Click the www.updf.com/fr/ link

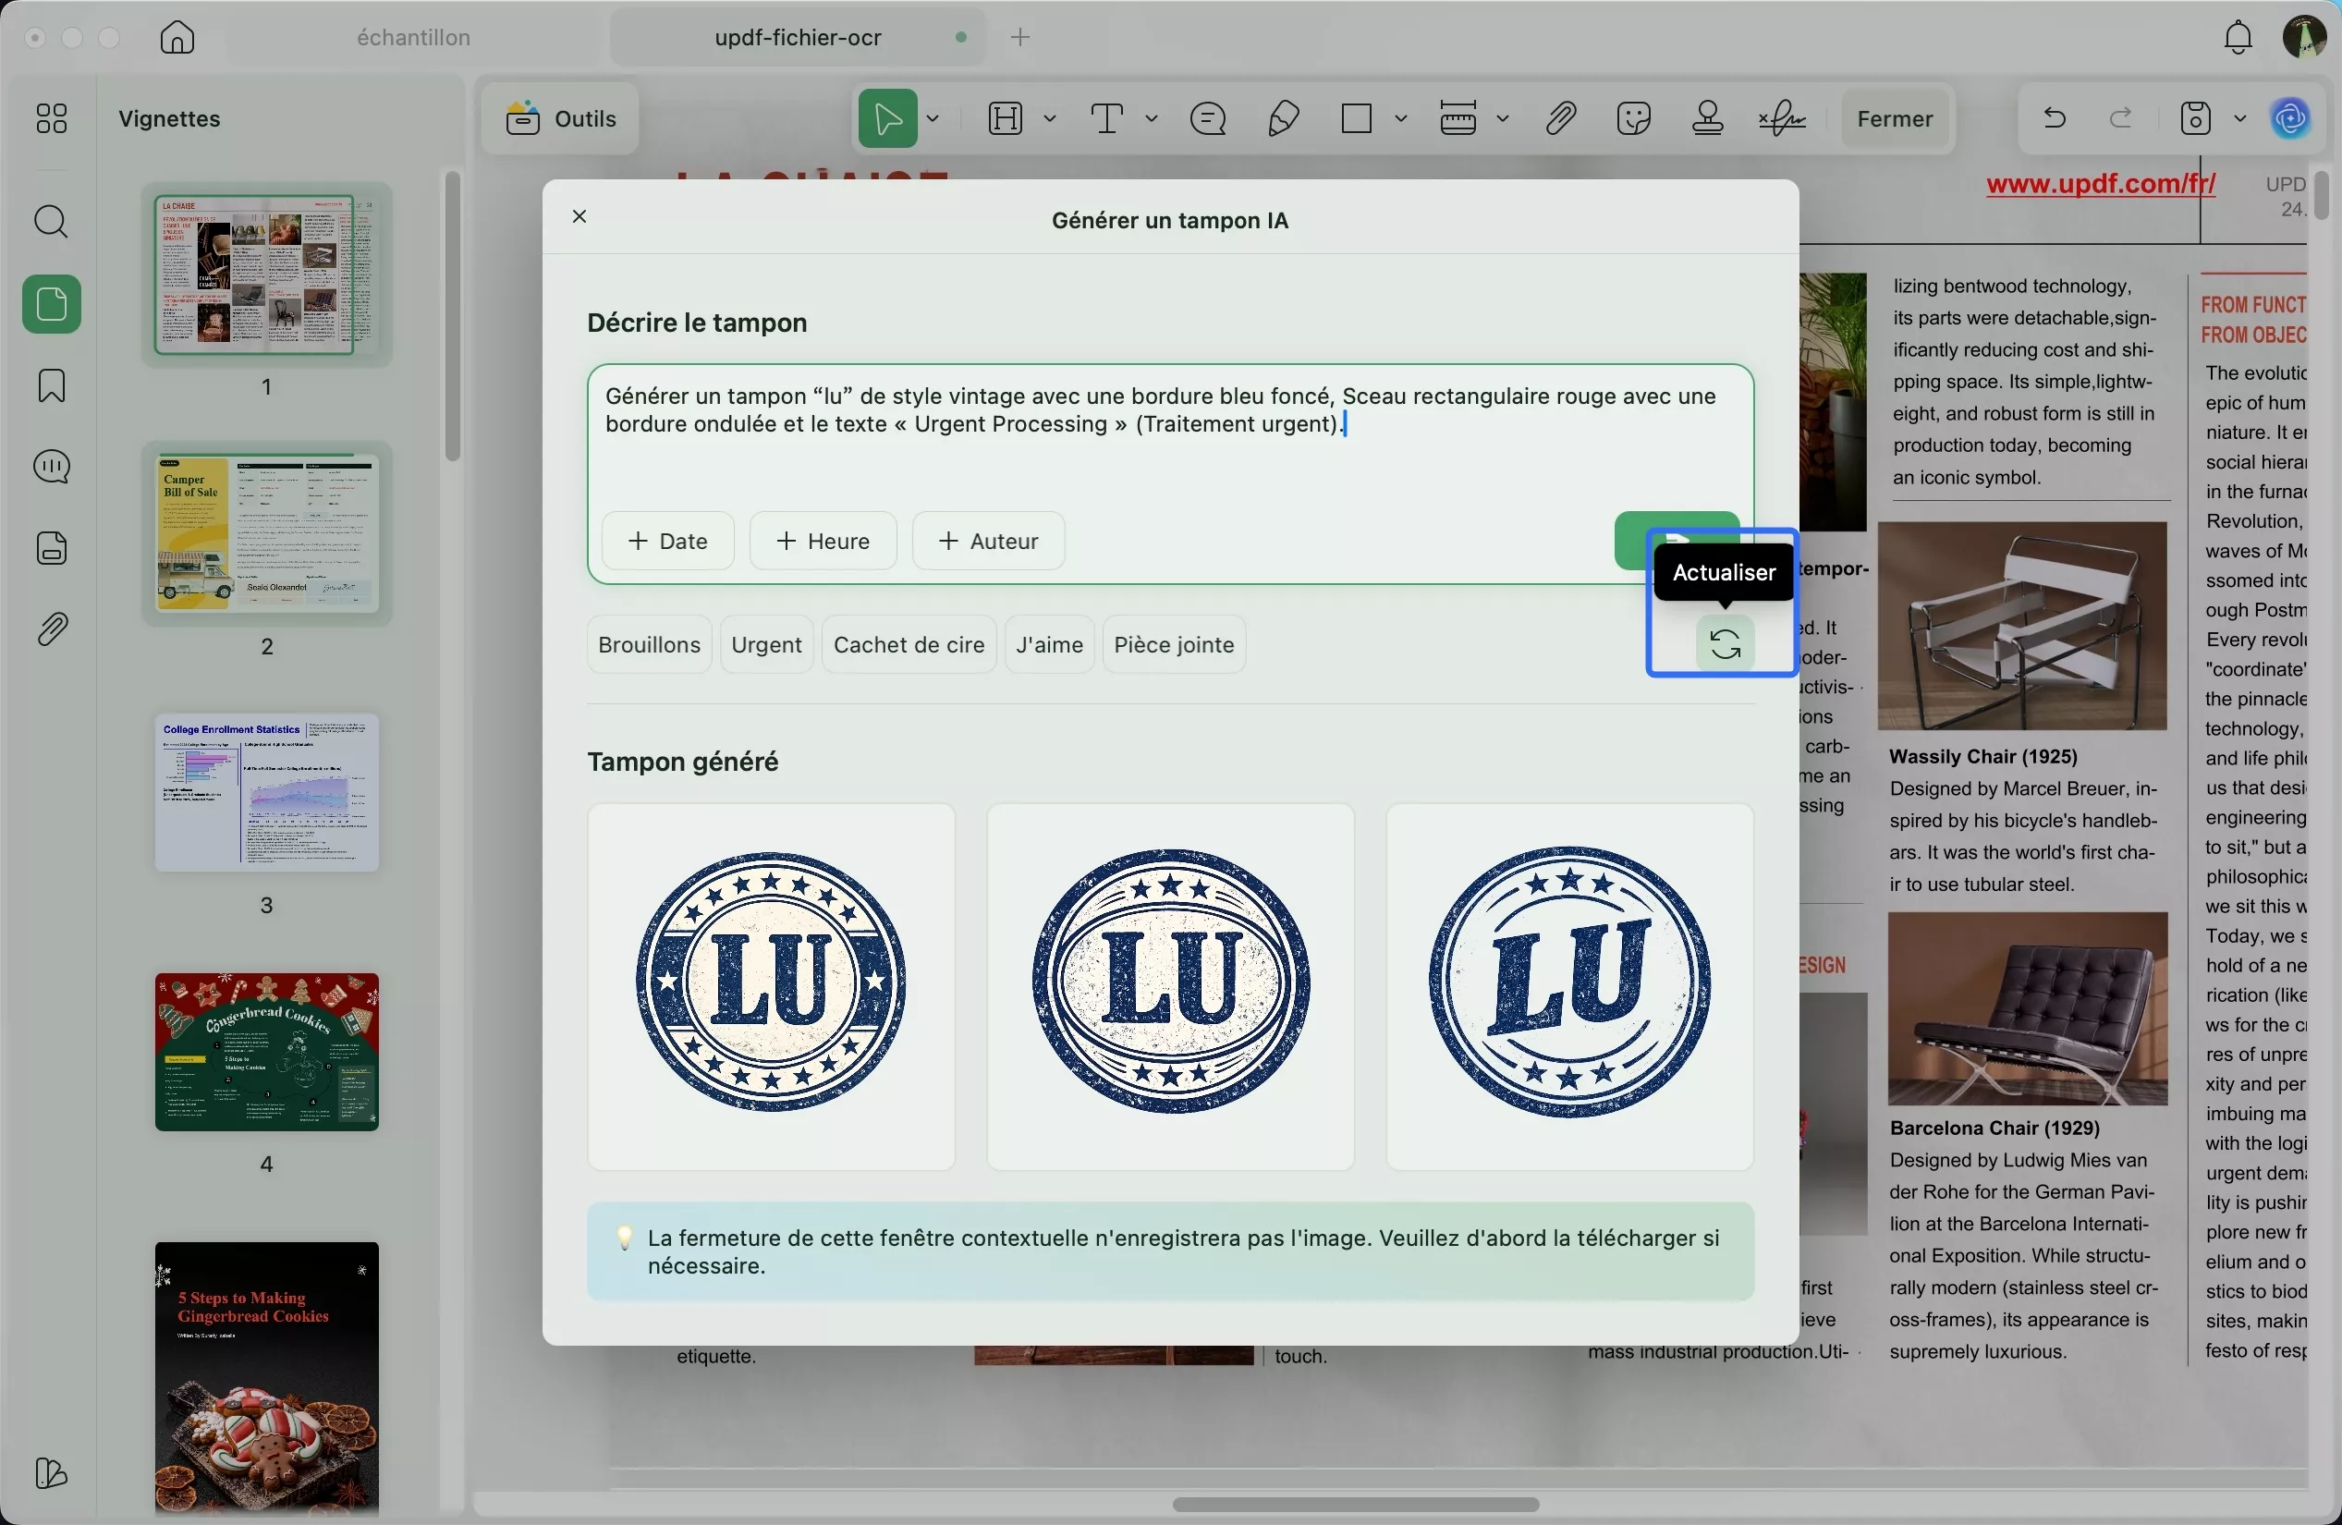[2100, 184]
